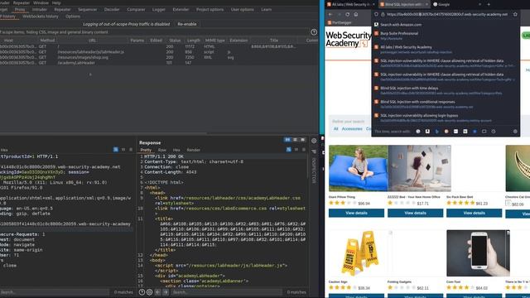Open response search settings gear
Viewport: 530px width, 298px height.
[x=149, y=292]
